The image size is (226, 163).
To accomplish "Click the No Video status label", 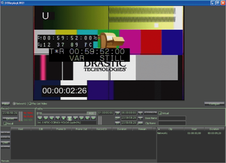I will 29,113.
